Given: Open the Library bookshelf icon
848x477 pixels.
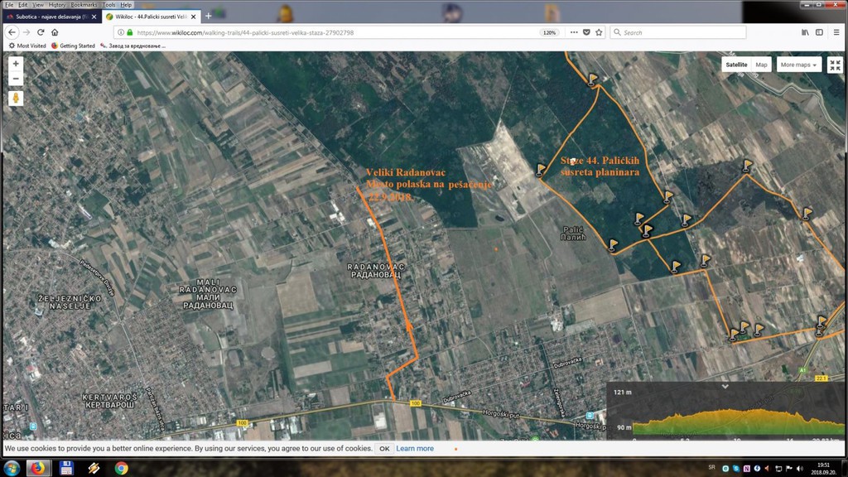Looking at the screenshot, I should click(804, 32).
